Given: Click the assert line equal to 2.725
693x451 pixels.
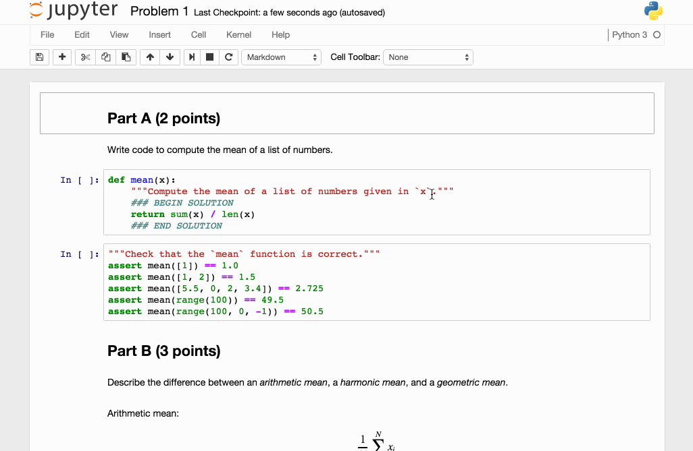Looking at the screenshot, I should (x=215, y=289).
